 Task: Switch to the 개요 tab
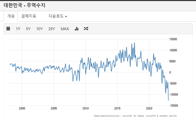tap(11, 16)
